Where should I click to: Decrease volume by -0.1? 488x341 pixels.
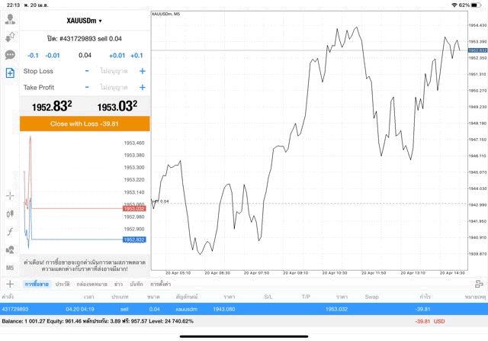33,55
